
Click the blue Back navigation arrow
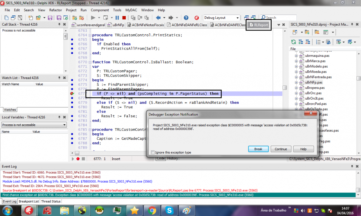coord(158,18)
